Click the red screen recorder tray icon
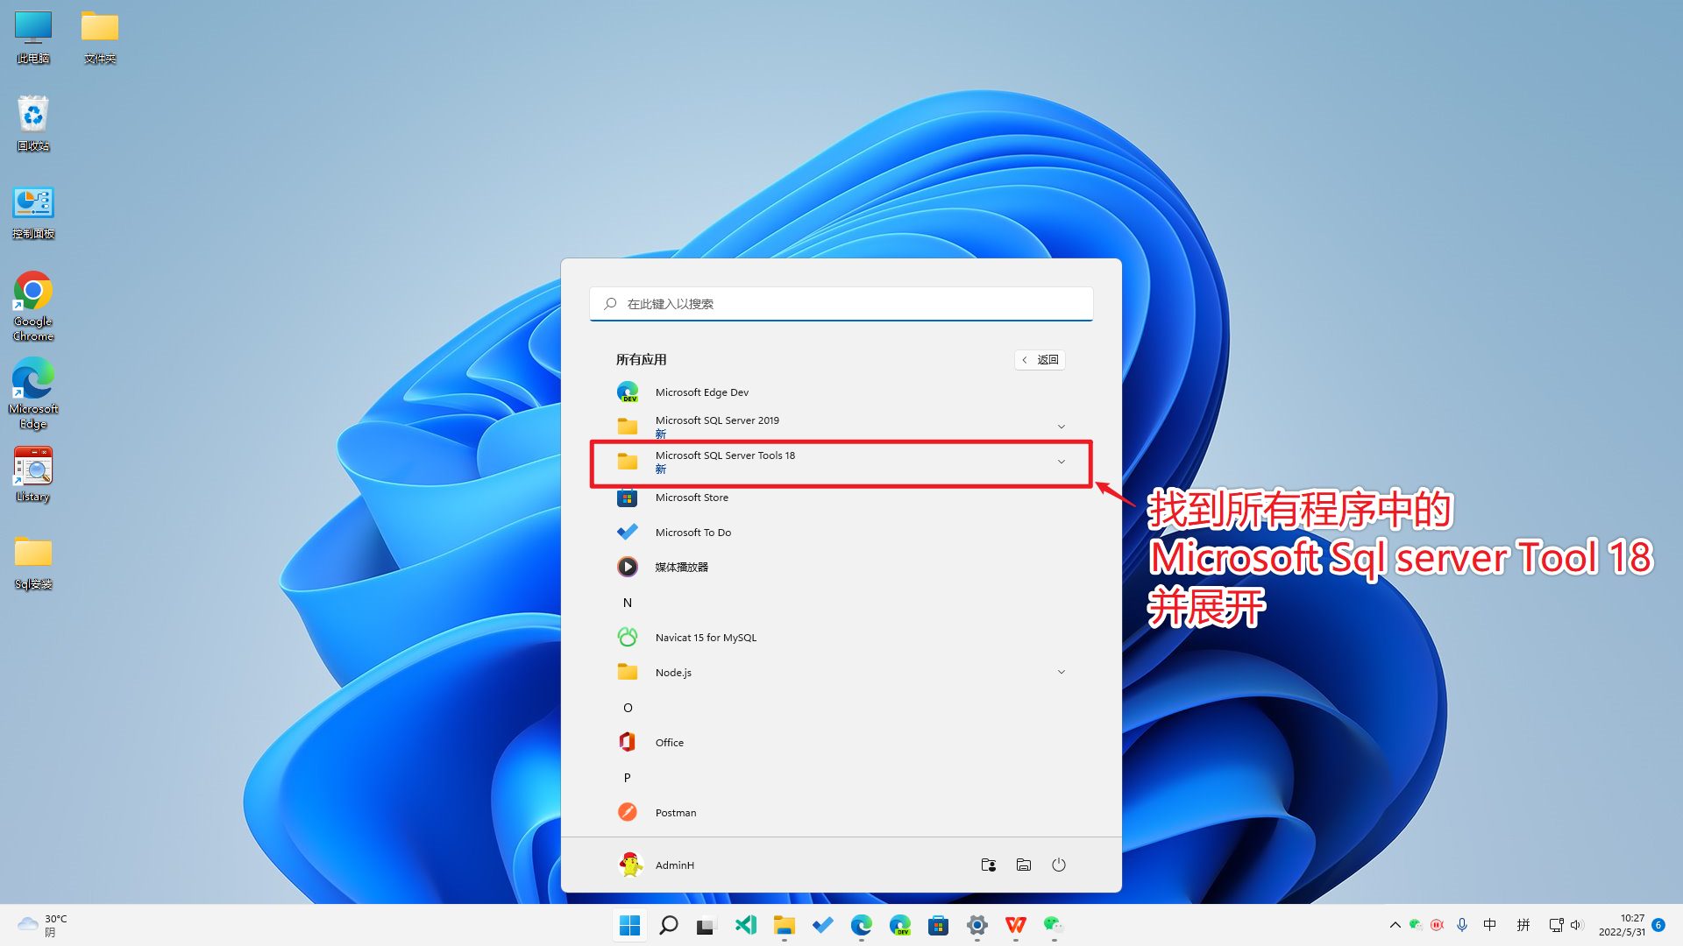The image size is (1683, 946). pyautogui.click(x=1437, y=925)
